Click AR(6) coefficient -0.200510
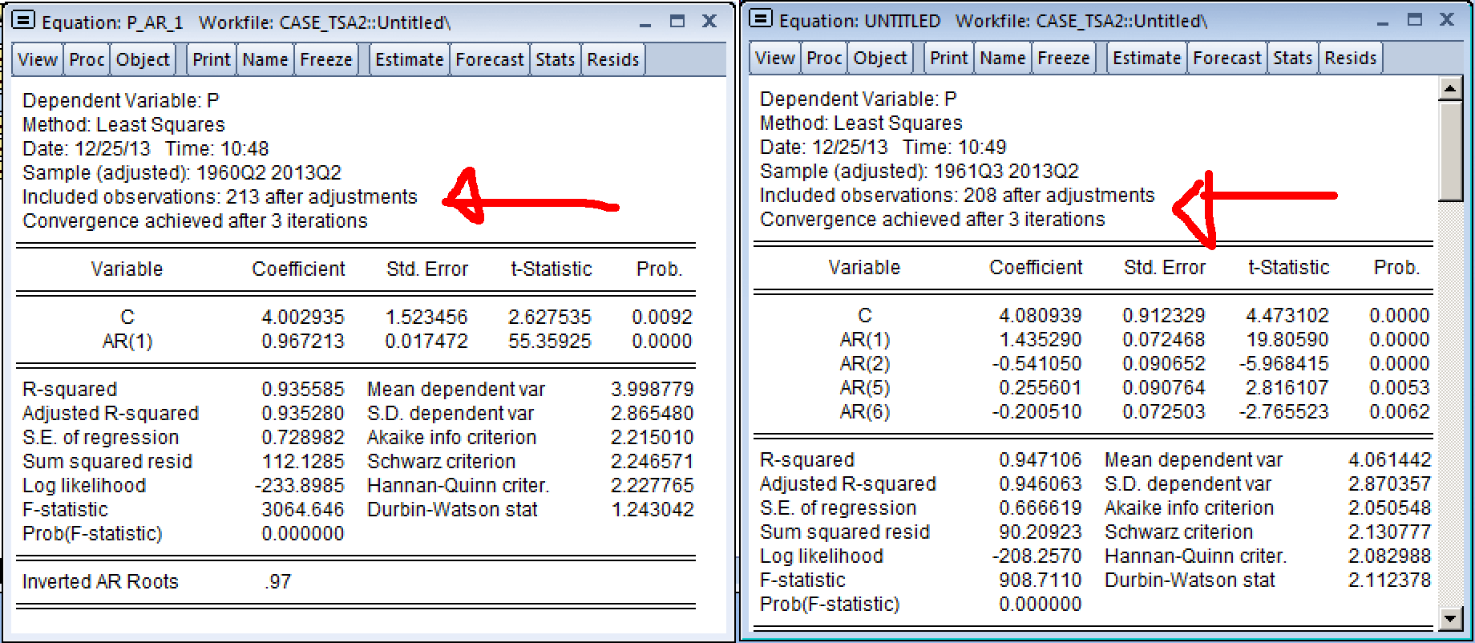The width and height of the screenshot is (1475, 643). coord(1037,412)
